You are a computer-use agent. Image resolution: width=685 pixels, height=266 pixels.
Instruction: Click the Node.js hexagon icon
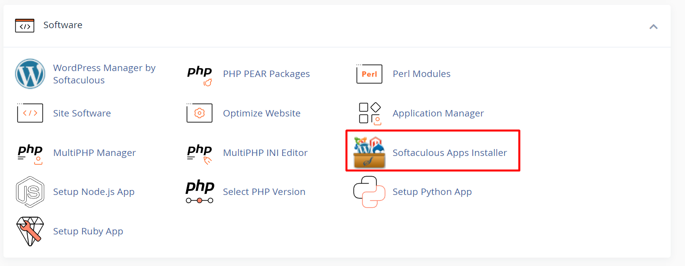[x=30, y=191]
